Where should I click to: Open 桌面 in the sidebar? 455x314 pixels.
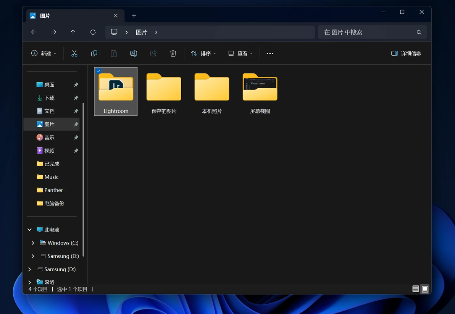[49, 85]
